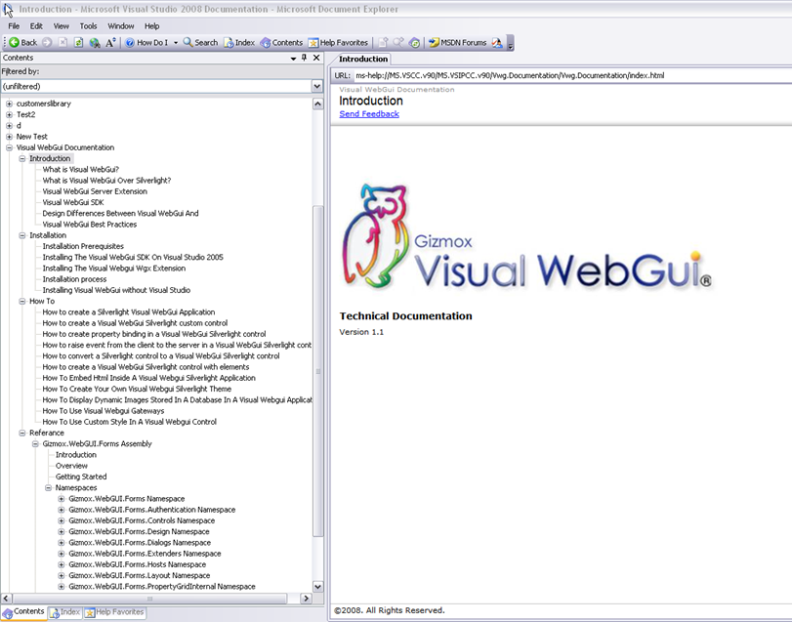Select the Font Size tool
This screenshot has width=792, height=622.
[110, 42]
